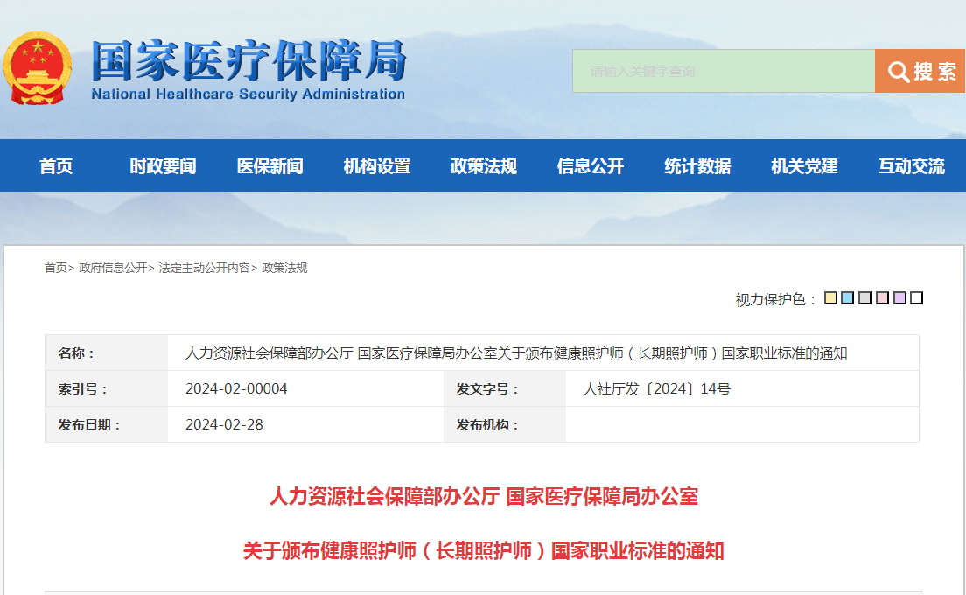The image size is (966, 595).
Task: Click the 发文字号 label cell
Action: 505,389
